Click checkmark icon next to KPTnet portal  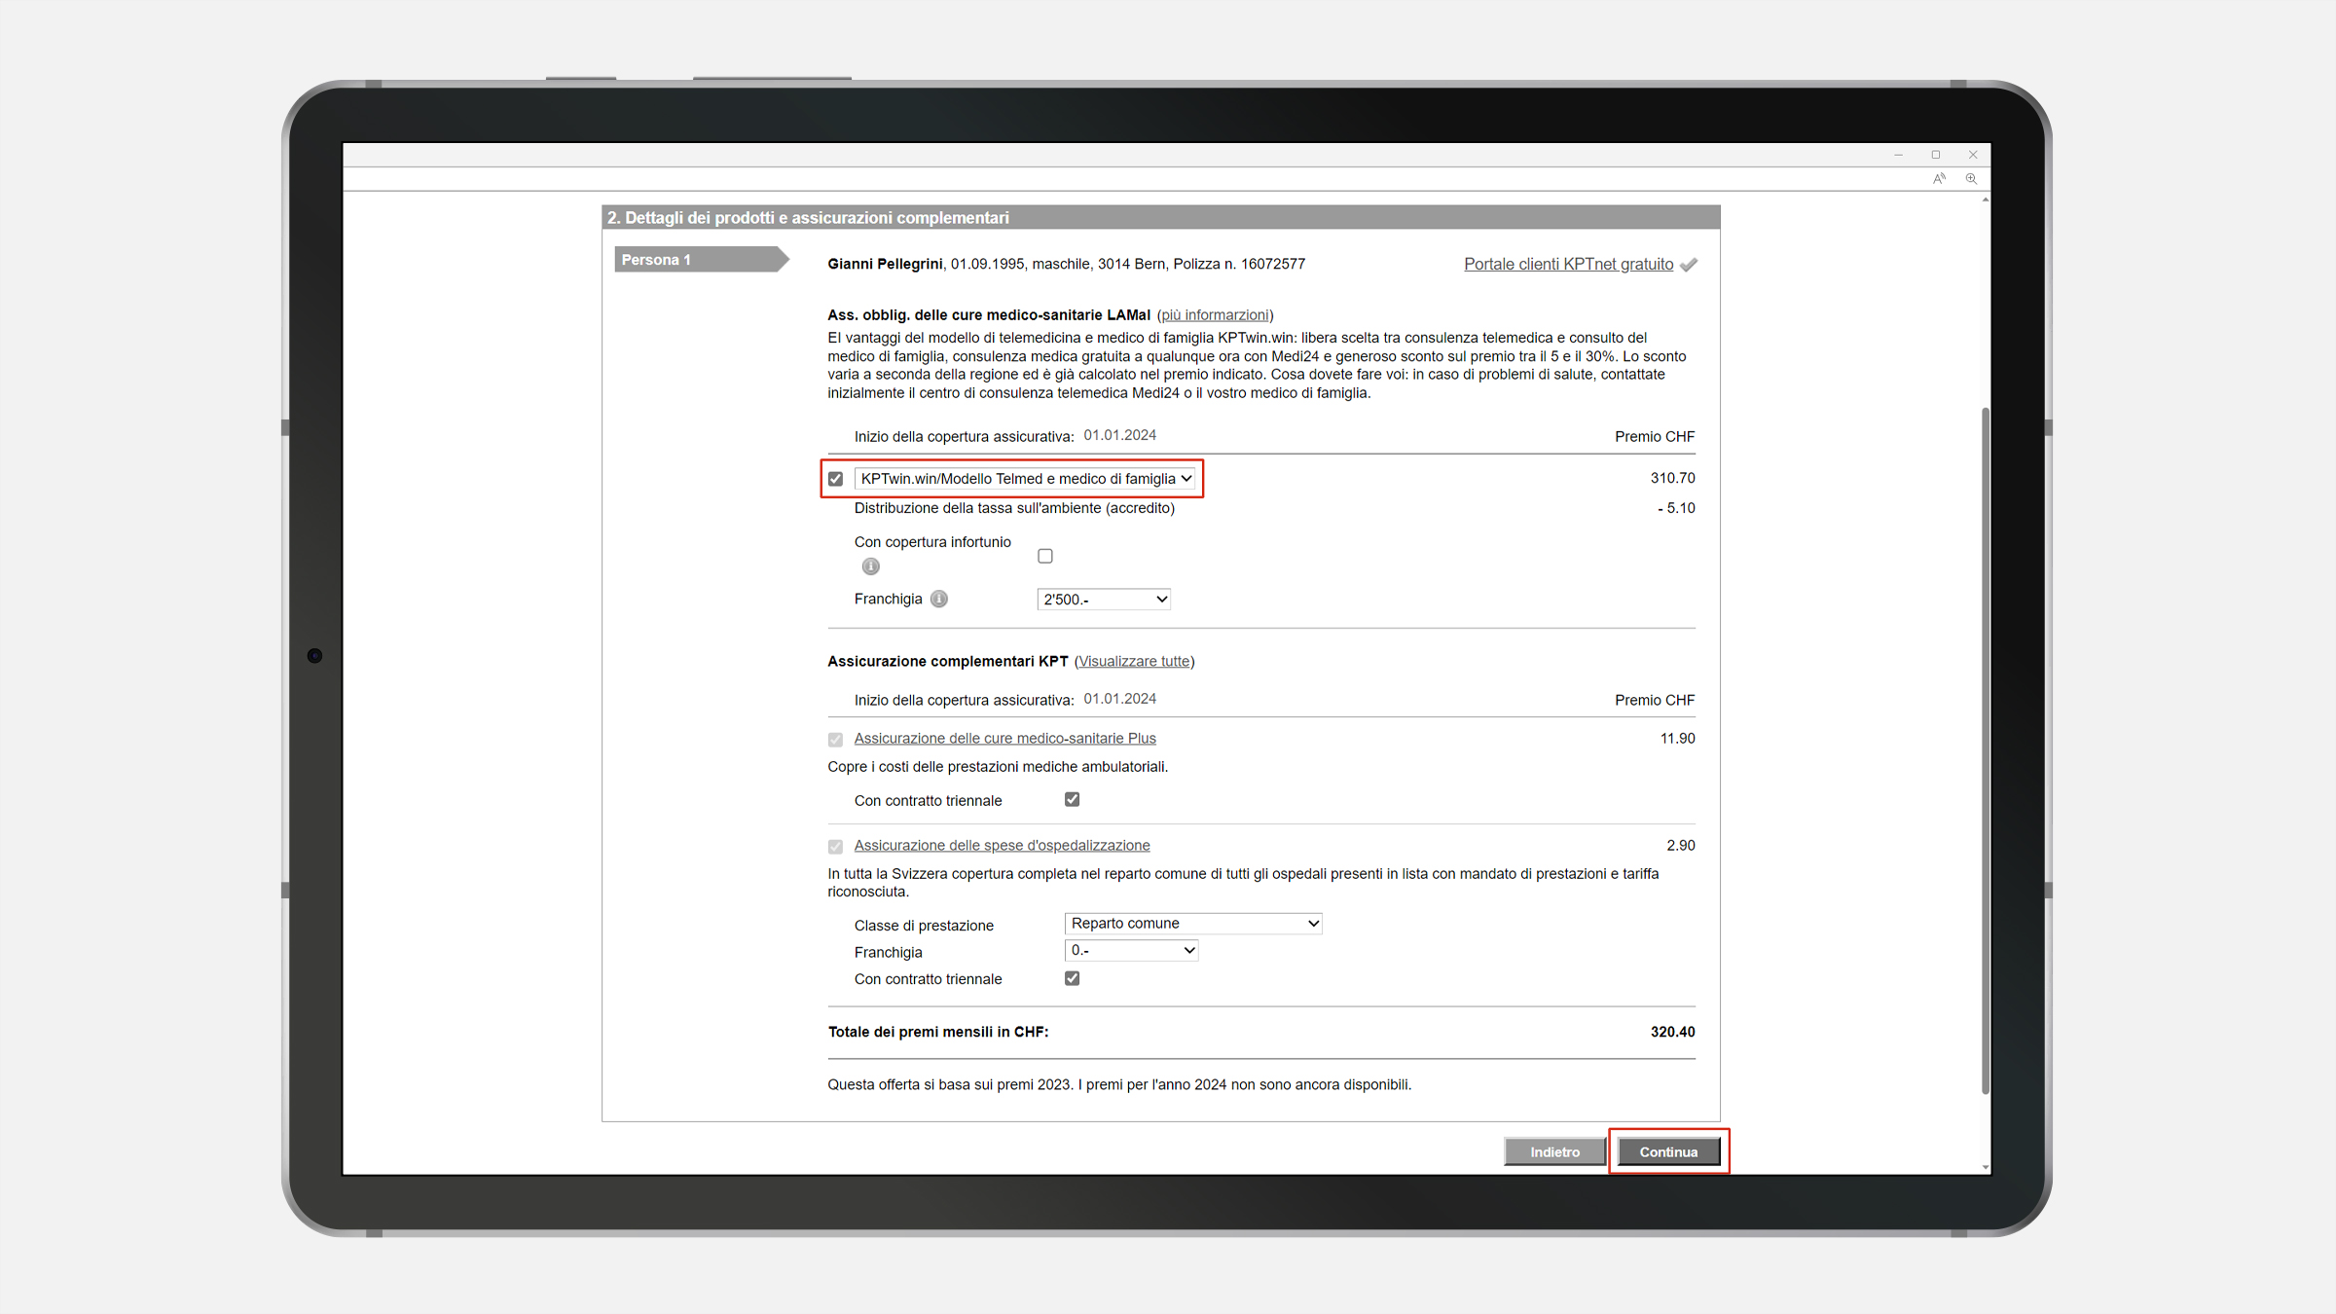tap(1689, 265)
